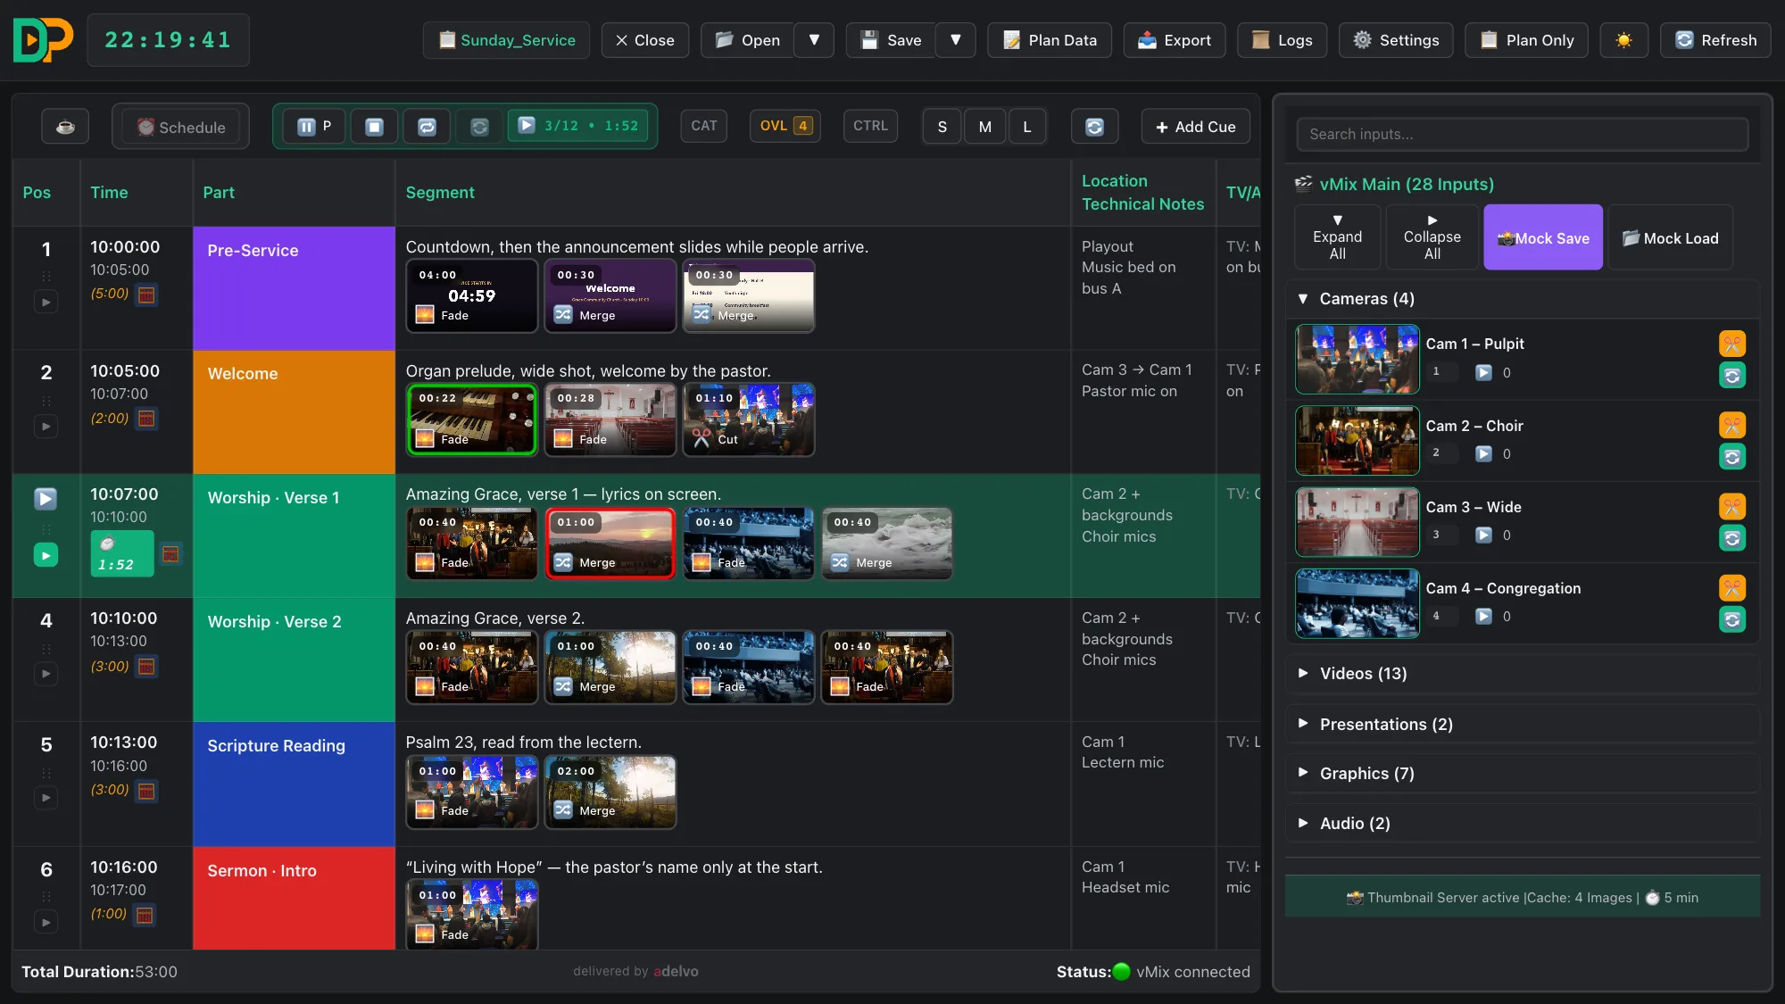Click the Refresh button in top bar
The height and width of the screenshot is (1004, 1785).
pyautogui.click(x=1715, y=40)
